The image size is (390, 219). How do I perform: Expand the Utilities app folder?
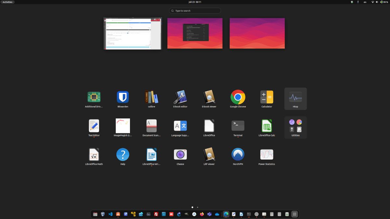(295, 125)
